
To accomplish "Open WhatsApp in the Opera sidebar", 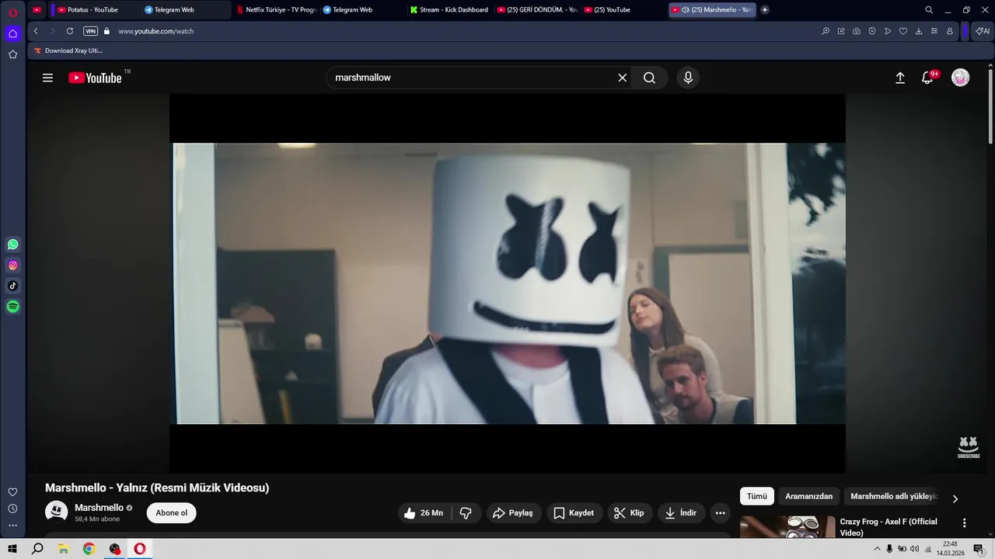I will point(12,245).
